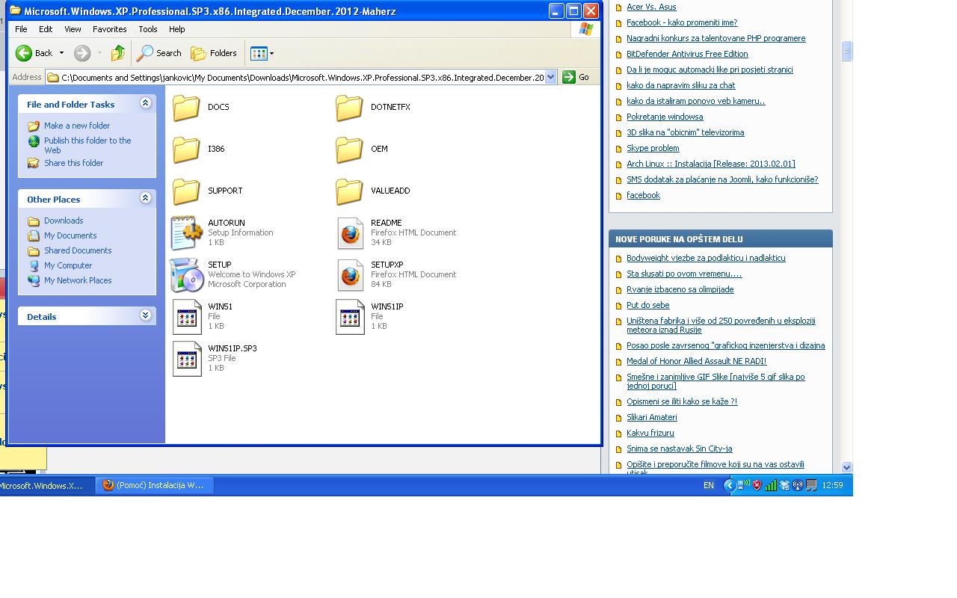The height and width of the screenshot is (598, 957).
Task: Open the Views button menu
Action: (x=262, y=53)
